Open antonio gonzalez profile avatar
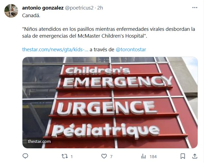Screen dimensions: 205x163 pos(11,11)
